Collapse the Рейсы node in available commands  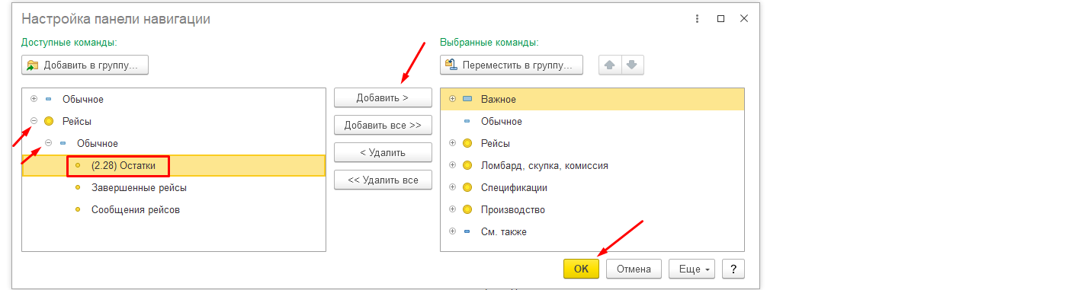[x=34, y=121]
